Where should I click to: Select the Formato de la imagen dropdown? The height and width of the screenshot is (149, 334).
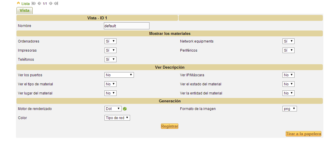[x=289, y=109]
